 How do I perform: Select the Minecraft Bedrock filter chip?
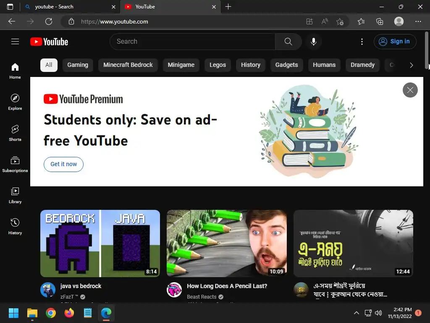(128, 65)
